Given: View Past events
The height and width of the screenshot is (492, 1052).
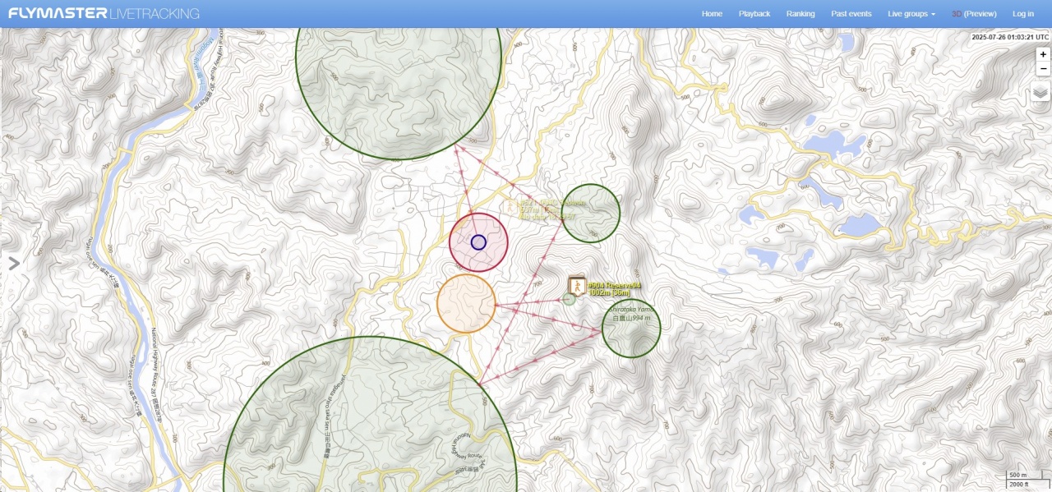Looking at the screenshot, I should coord(851,14).
